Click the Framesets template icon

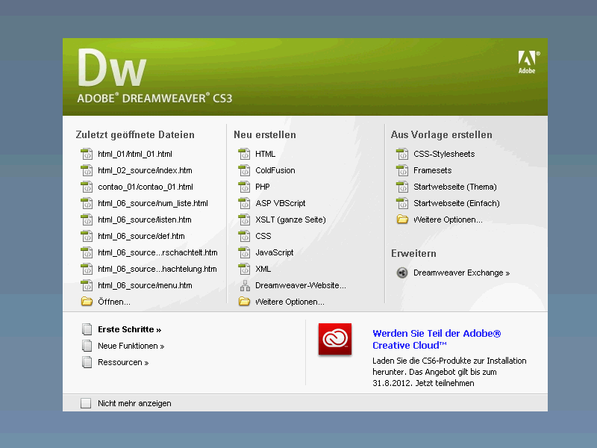coord(402,171)
